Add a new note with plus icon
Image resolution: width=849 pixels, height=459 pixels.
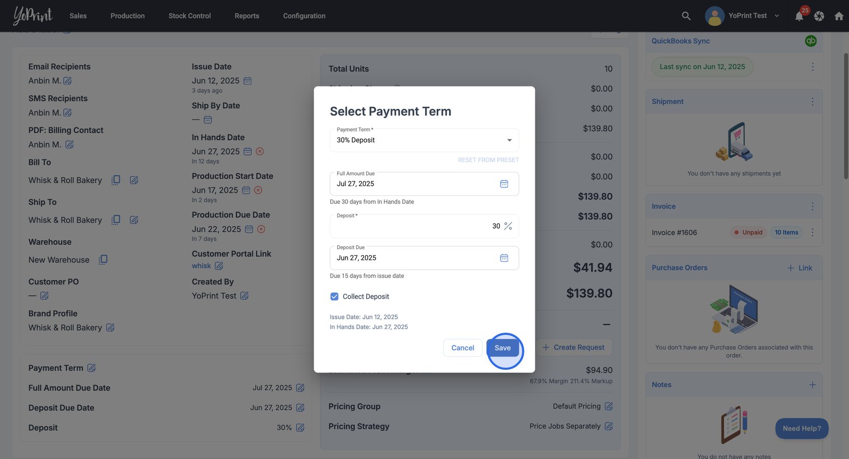tap(812, 385)
